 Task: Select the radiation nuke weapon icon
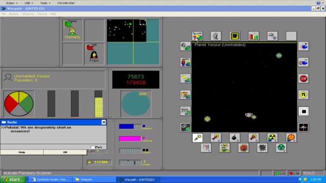click(x=273, y=138)
